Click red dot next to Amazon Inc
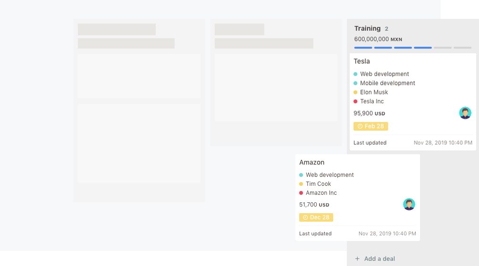This screenshot has height=266, width=479. pos(301,193)
